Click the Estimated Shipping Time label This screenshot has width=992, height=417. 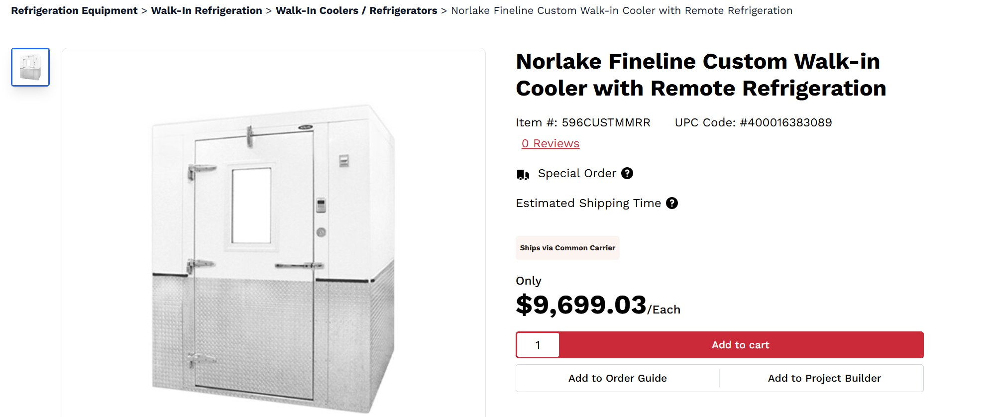pyautogui.click(x=588, y=203)
